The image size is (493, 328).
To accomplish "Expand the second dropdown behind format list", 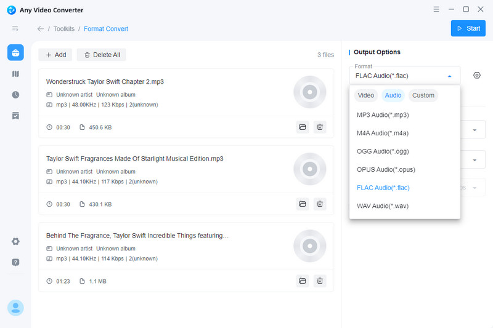I will tap(475, 160).
